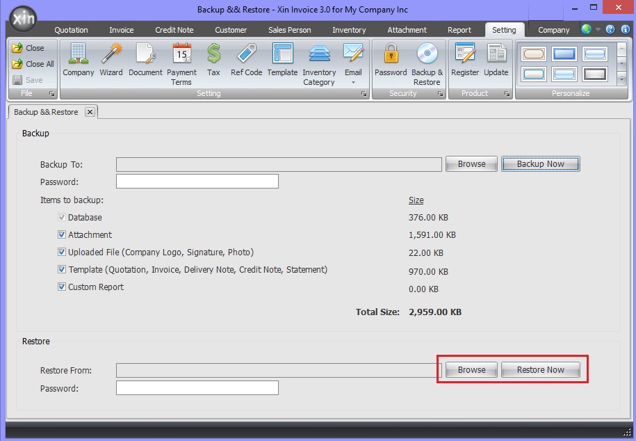Open the Tax settings
636x441 pixels.
click(214, 60)
